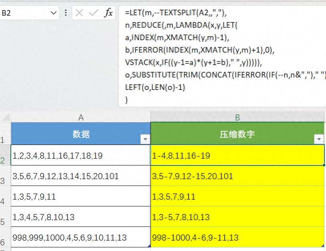
Task: Click the three-dot handle beside the Name Box
Action: pyautogui.click(x=66, y=13)
